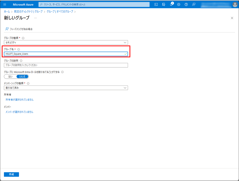Image resolution: width=239 pixels, height=181 pixels.
Task: Select the いいえ toggle option
Action: (22, 76)
